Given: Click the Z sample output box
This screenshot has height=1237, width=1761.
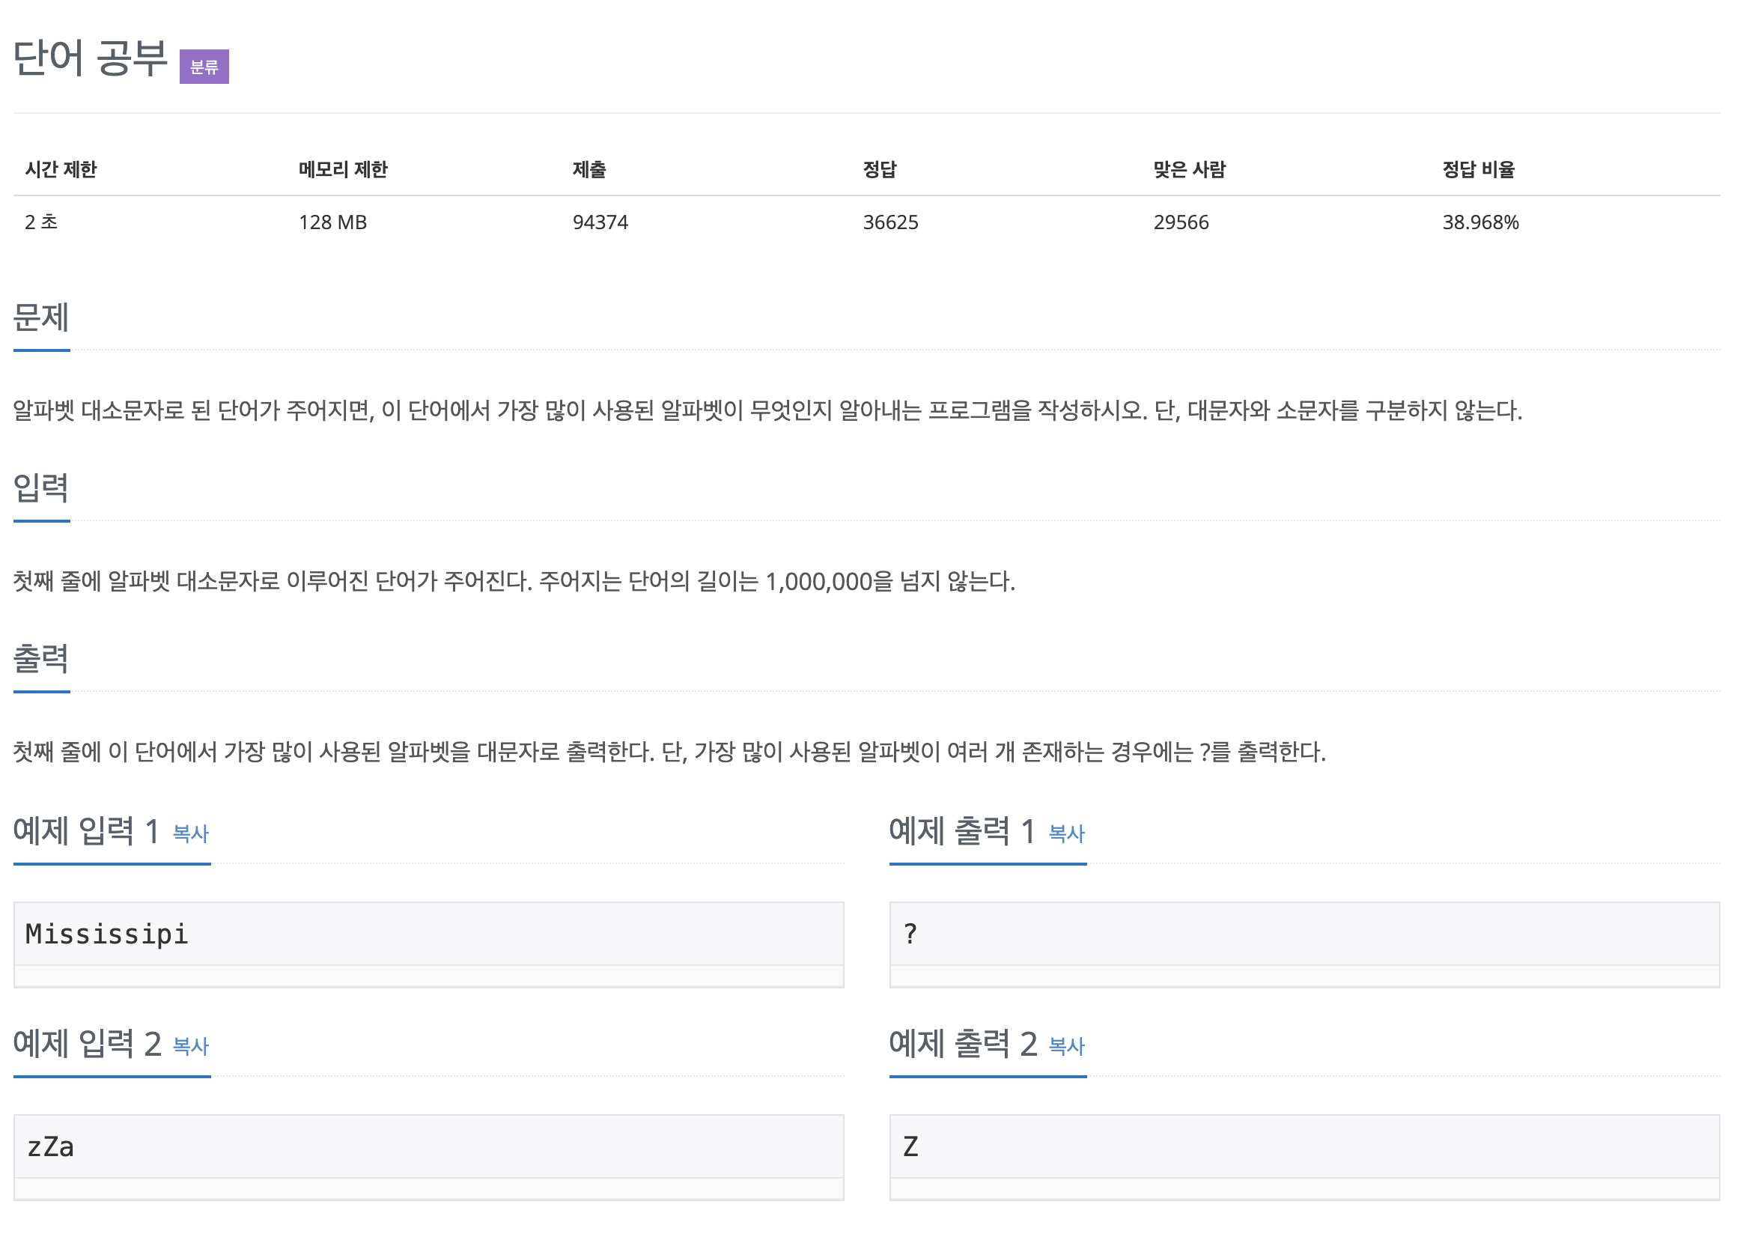Looking at the screenshot, I should click(x=1304, y=1146).
